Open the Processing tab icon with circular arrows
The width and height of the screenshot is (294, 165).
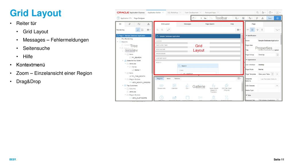point(139,24)
